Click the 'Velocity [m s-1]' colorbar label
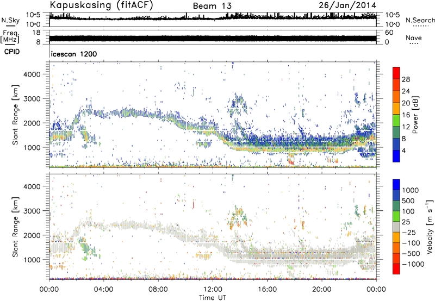435x301 pixels. point(430,227)
